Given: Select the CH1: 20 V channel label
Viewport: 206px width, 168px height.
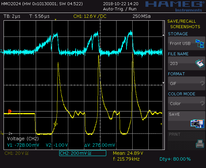Looking at the screenshot, I should [16, 153].
